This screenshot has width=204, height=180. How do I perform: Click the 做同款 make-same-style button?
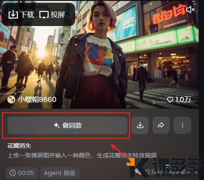point(67,126)
